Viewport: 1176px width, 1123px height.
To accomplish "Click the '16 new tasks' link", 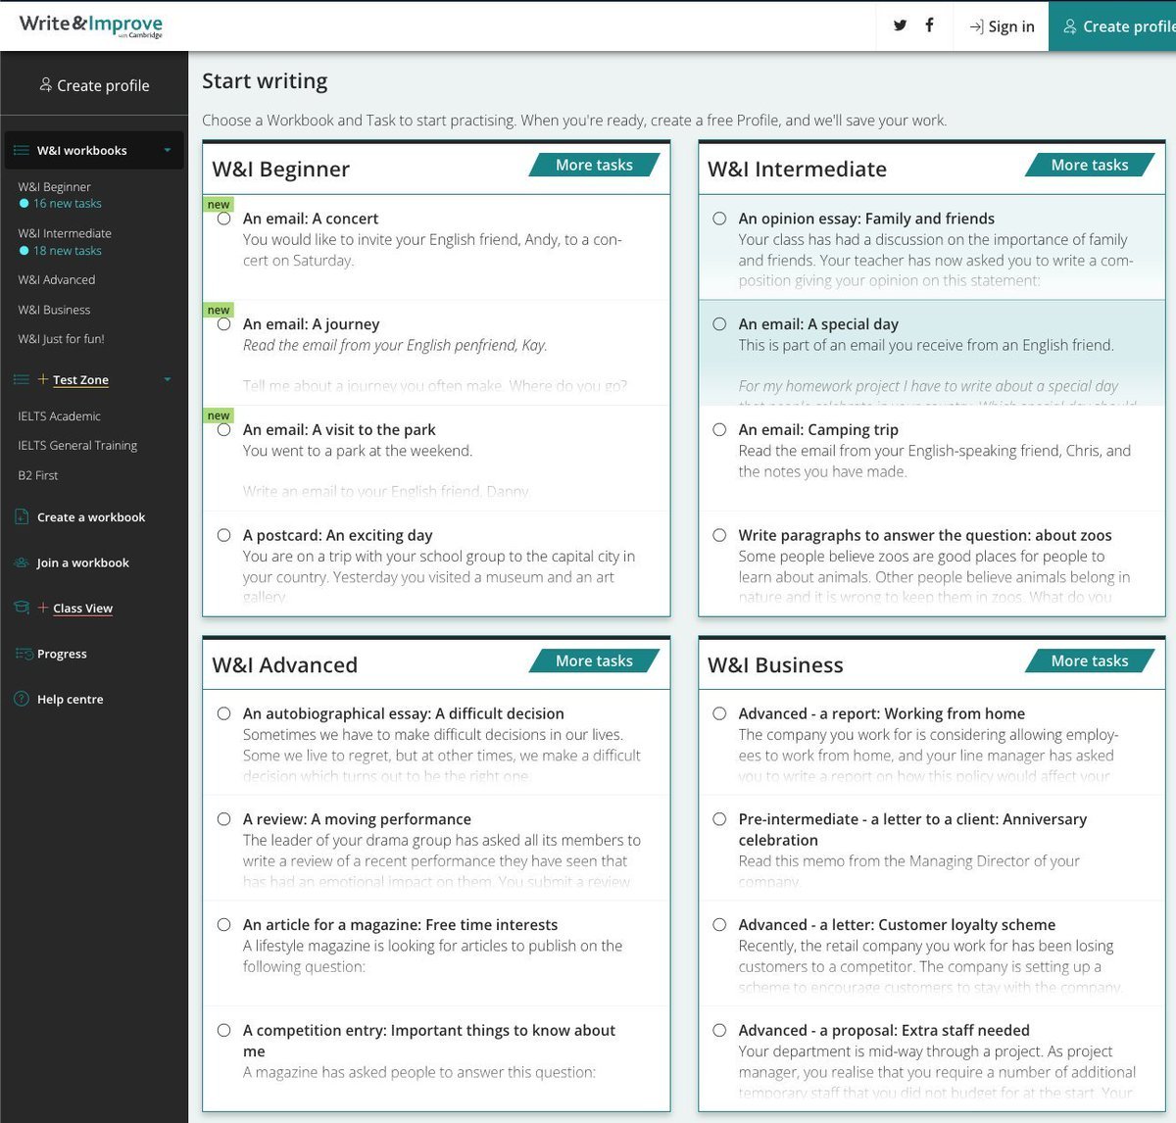I will [x=68, y=203].
